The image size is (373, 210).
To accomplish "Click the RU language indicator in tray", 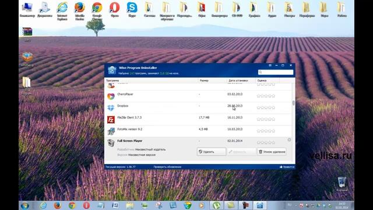I will point(289,205).
